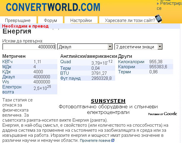Click the Други column heading

point(125,56)
